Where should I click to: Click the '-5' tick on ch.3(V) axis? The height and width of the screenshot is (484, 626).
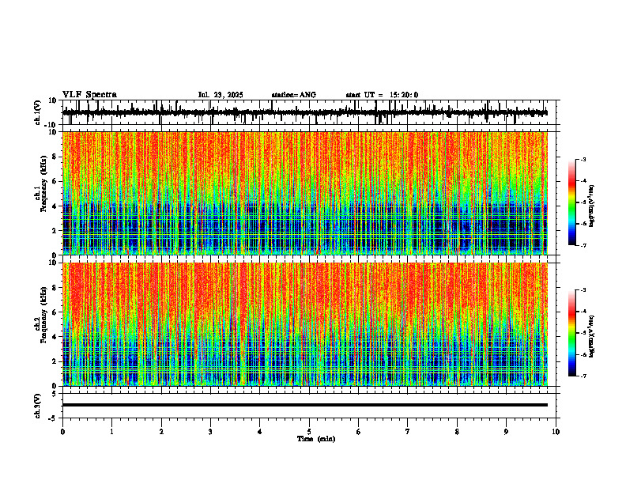click(x=54, y=418)
